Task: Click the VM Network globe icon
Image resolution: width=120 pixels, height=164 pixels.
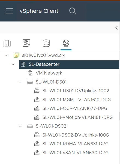Action: point(30,73)
